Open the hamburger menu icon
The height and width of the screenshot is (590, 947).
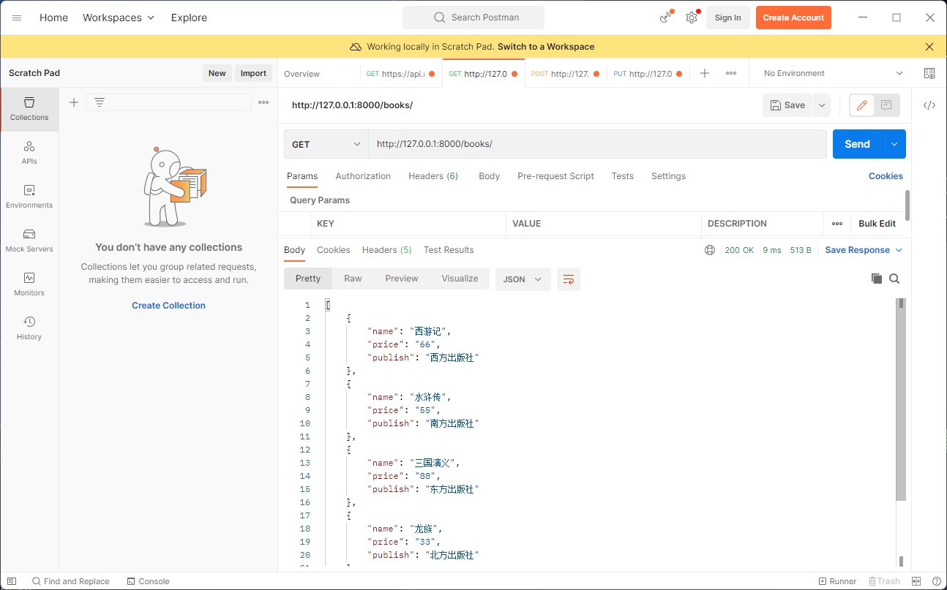(17, 18)
